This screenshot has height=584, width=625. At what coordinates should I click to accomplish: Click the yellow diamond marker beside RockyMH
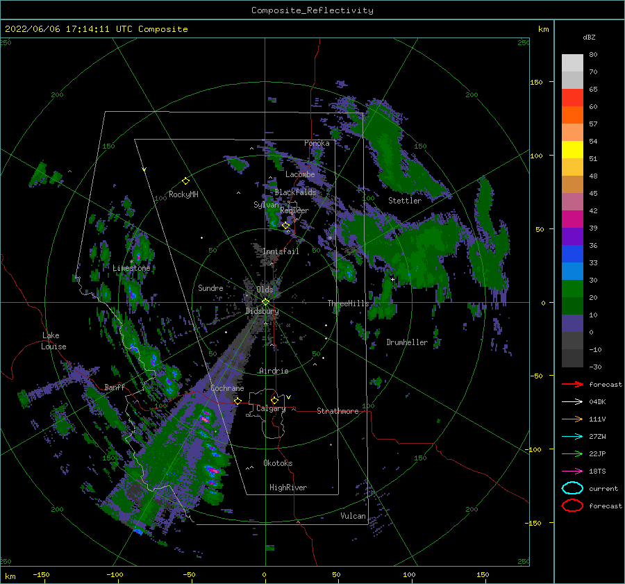(185, 181)
